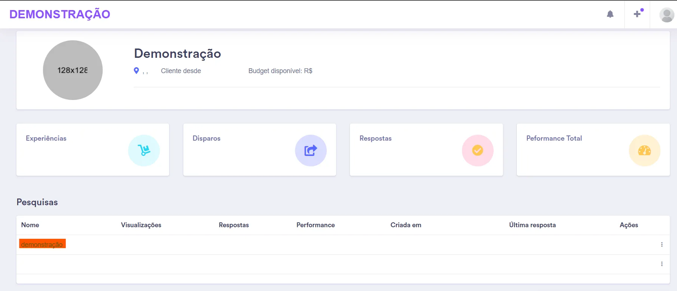The height and width of the screenshot is (291, 677).
Task: Click the Última resposta column header
Action: pyautogui.click(x=532, y=225)
